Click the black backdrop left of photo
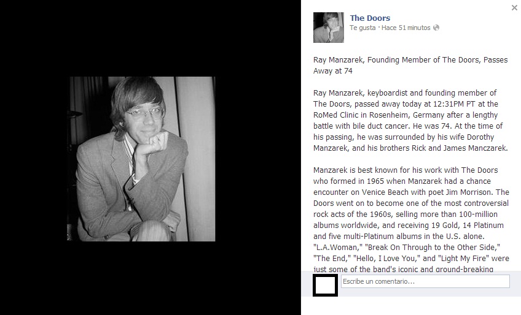 (x=33, y=157)
